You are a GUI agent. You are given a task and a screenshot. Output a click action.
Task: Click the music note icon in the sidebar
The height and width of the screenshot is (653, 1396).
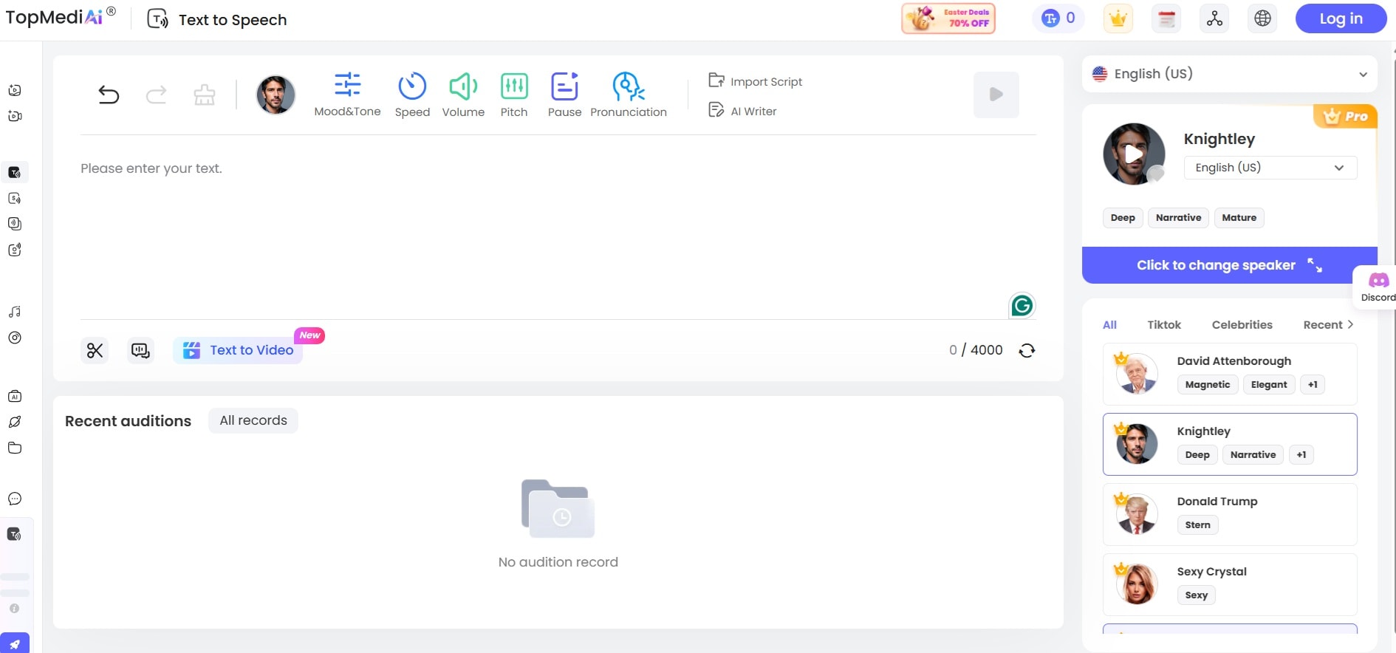15,312
